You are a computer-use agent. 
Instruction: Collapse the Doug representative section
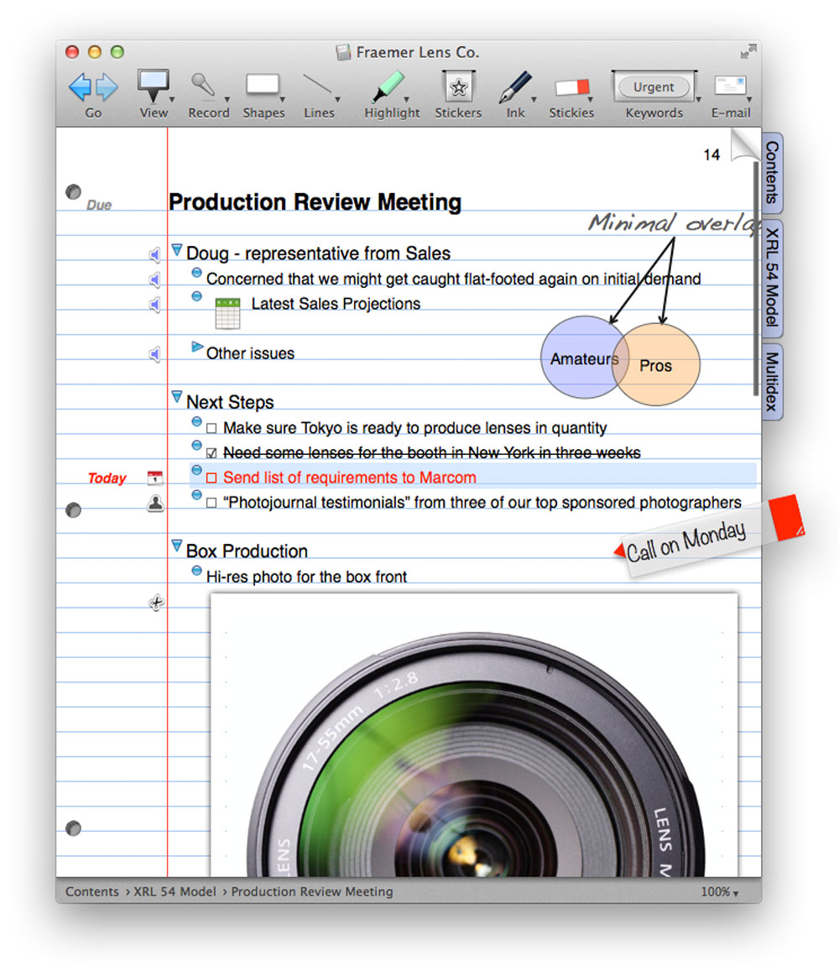click(177, 249)
